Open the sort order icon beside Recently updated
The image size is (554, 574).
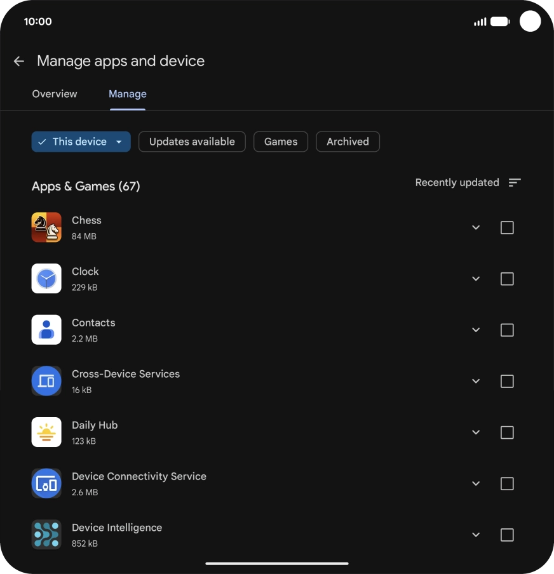tap(515, 182)
